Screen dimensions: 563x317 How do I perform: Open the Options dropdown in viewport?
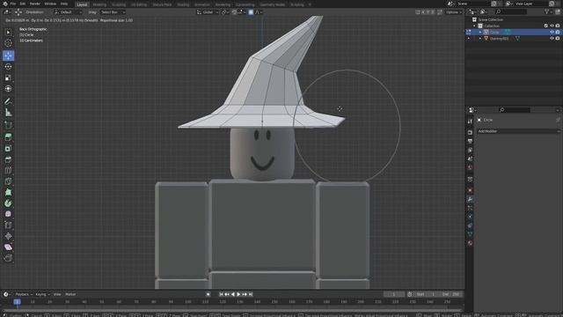pos(454,12)
